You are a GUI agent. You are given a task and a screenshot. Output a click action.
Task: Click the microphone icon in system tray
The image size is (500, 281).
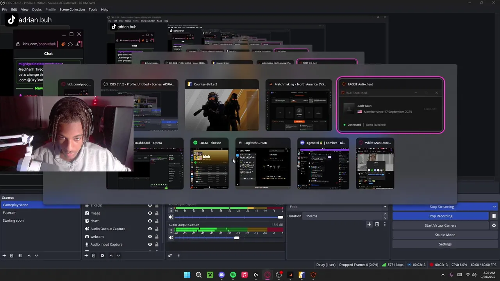coord(452,275)
